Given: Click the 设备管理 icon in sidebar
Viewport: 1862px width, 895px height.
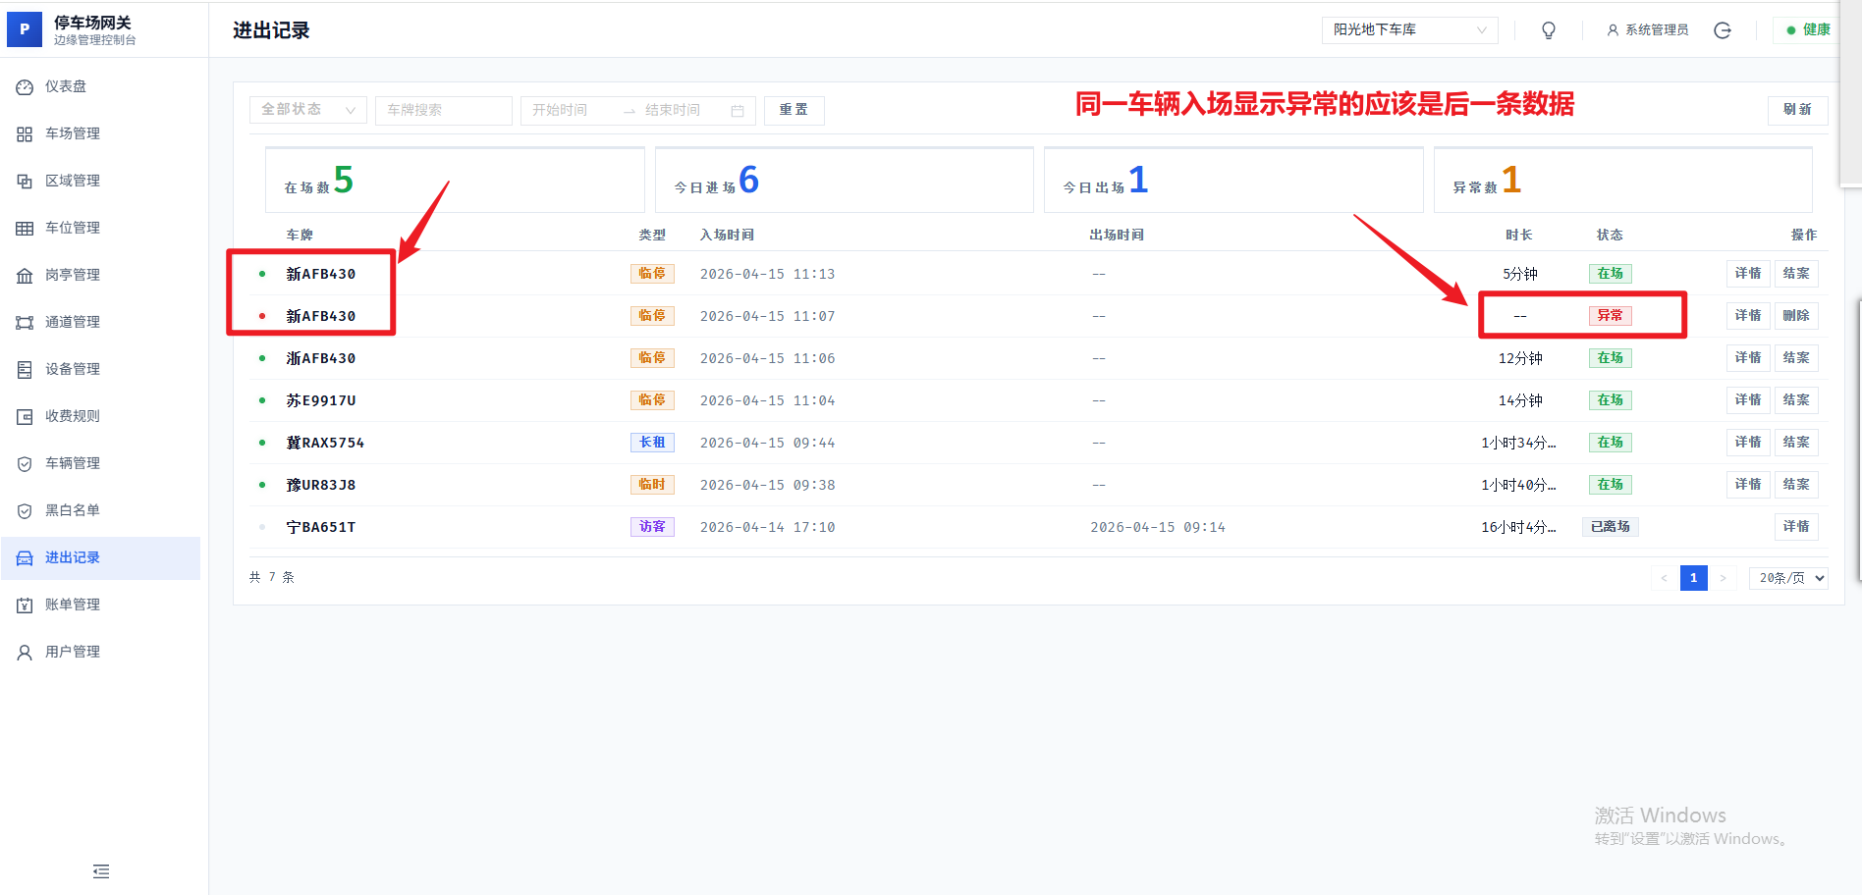Looking at the screenshot, I should click(x=25, y=370).
